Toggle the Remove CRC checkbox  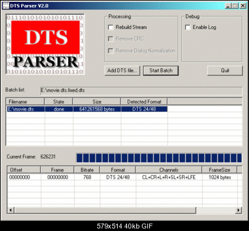(x=111, y=39)
